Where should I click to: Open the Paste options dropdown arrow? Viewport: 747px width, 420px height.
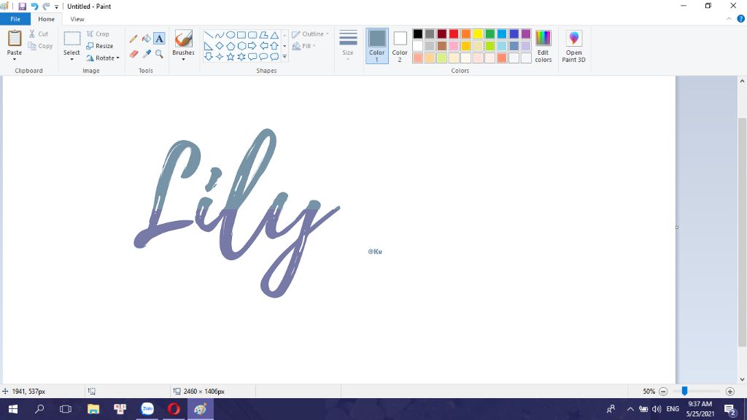[x=15, y=59]
